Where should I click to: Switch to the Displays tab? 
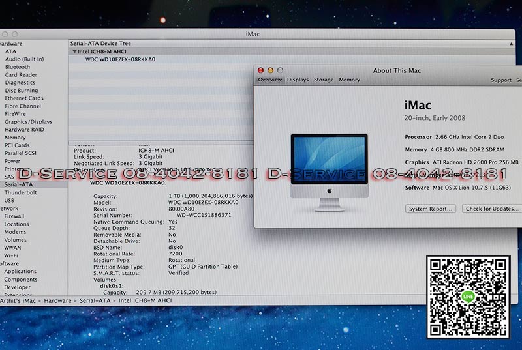[298, 80]
